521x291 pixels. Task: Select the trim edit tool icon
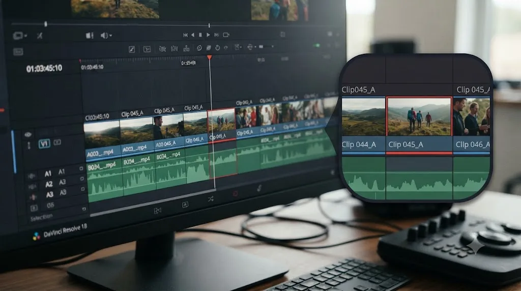[x=174, y=48]
